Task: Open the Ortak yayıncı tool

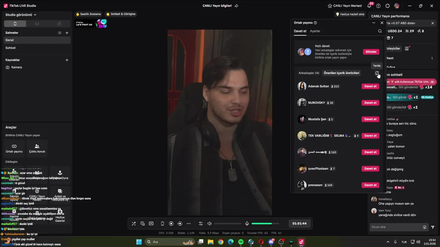Action: pos(14,148)
